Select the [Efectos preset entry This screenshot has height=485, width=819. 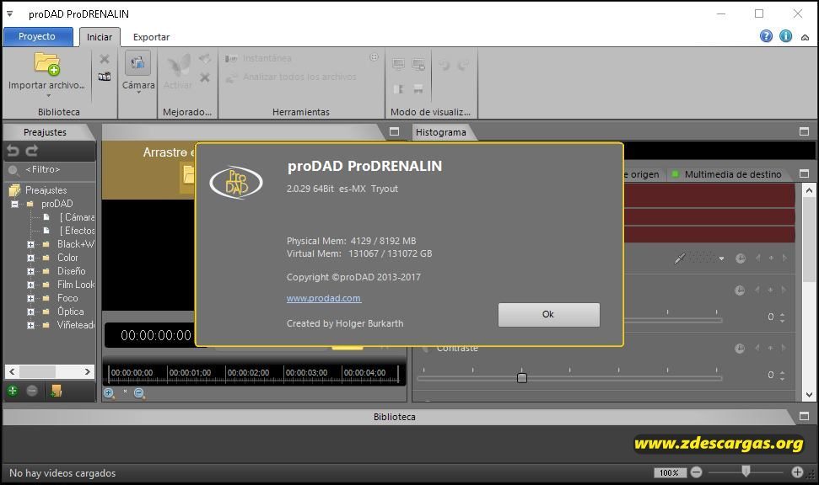click(x=77, y=231)
